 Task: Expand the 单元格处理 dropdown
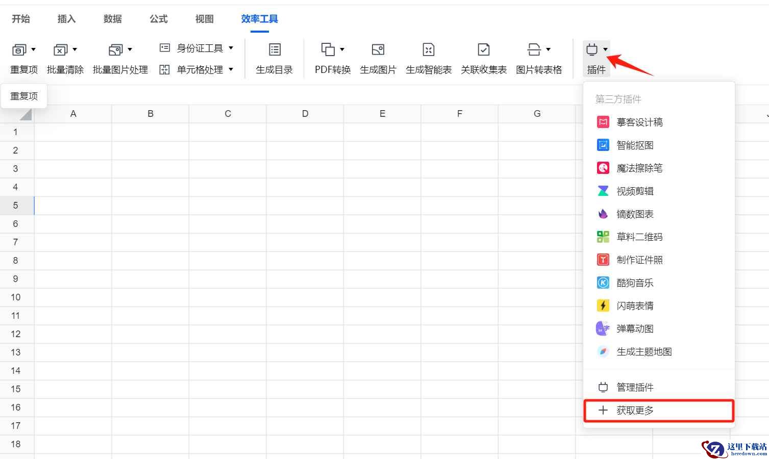tap(231, 69)
